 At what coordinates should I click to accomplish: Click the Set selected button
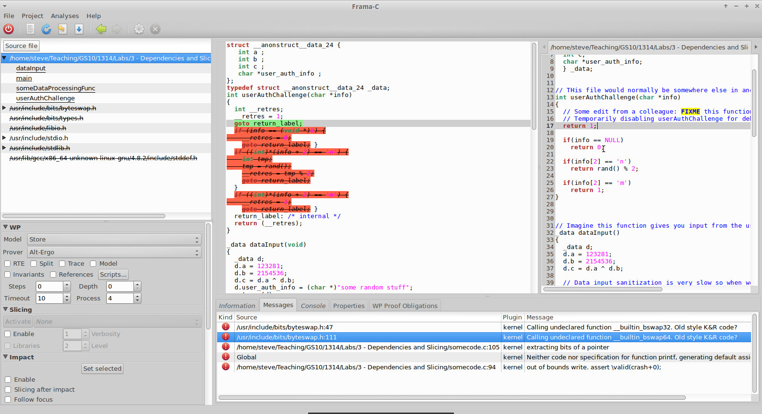point(102,369)
